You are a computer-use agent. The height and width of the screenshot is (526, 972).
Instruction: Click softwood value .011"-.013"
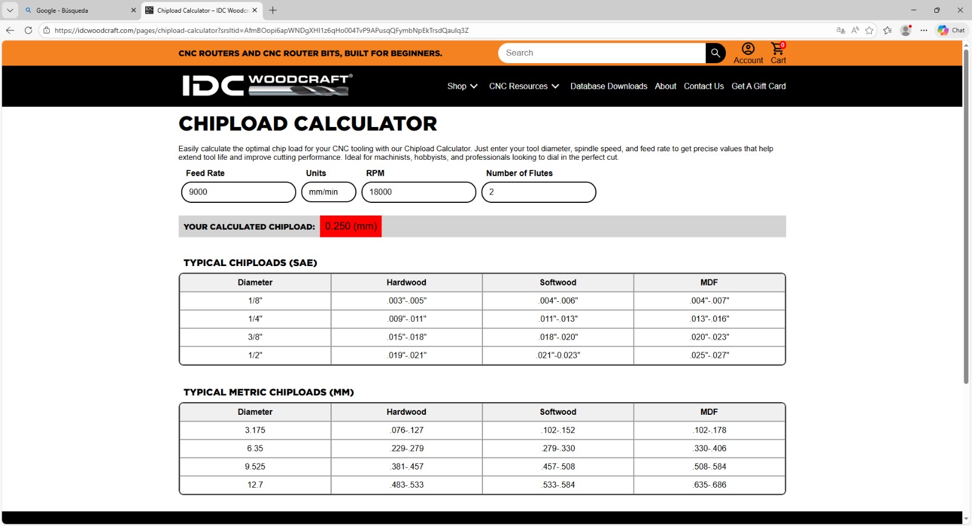pos(558,319)
